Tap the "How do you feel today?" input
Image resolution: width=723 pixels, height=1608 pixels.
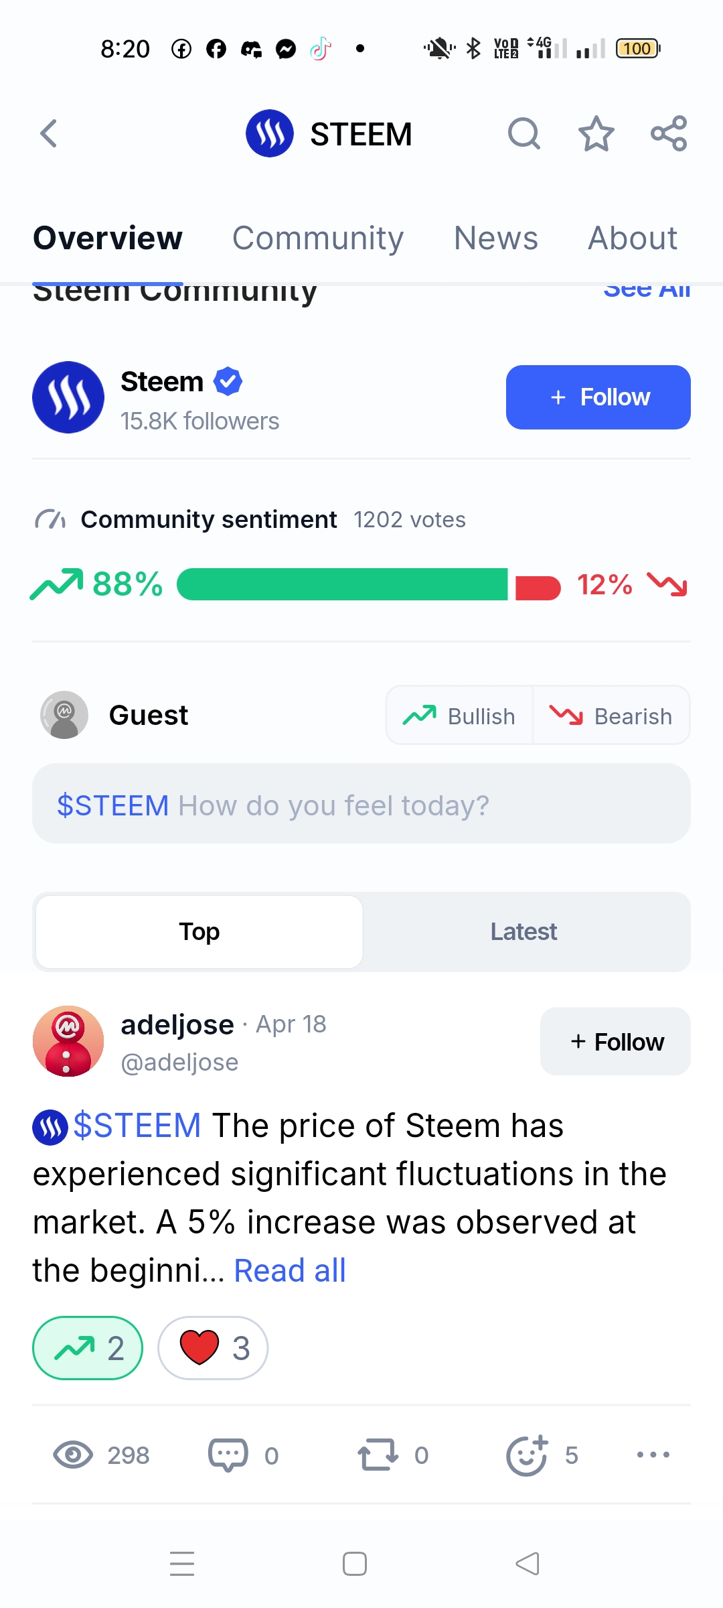click(x=361, y=804)
